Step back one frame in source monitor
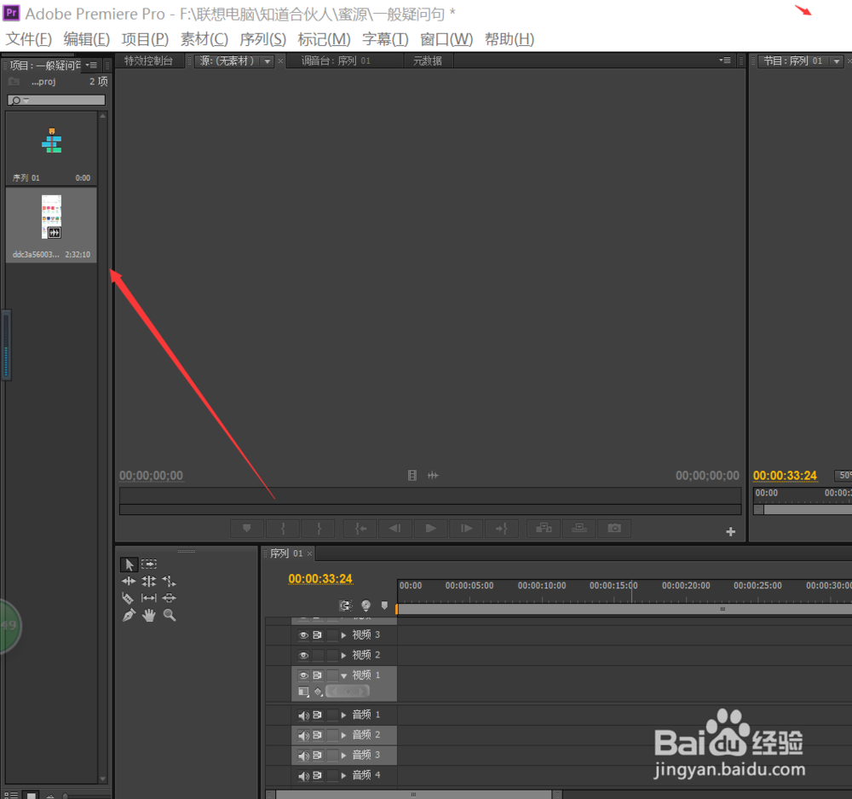 click(x=395, y=528)
